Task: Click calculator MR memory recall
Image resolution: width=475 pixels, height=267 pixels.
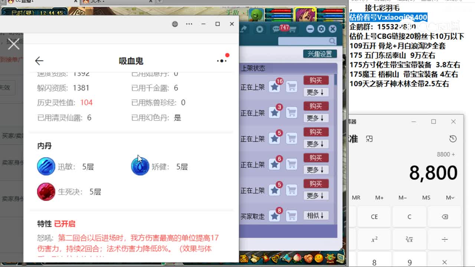Action: pyautogui.click(x=356, y=198)
